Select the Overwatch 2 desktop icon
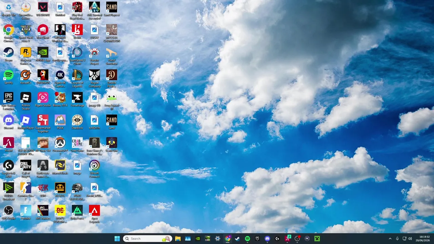The image size is (434, 244). coord(60,147)
